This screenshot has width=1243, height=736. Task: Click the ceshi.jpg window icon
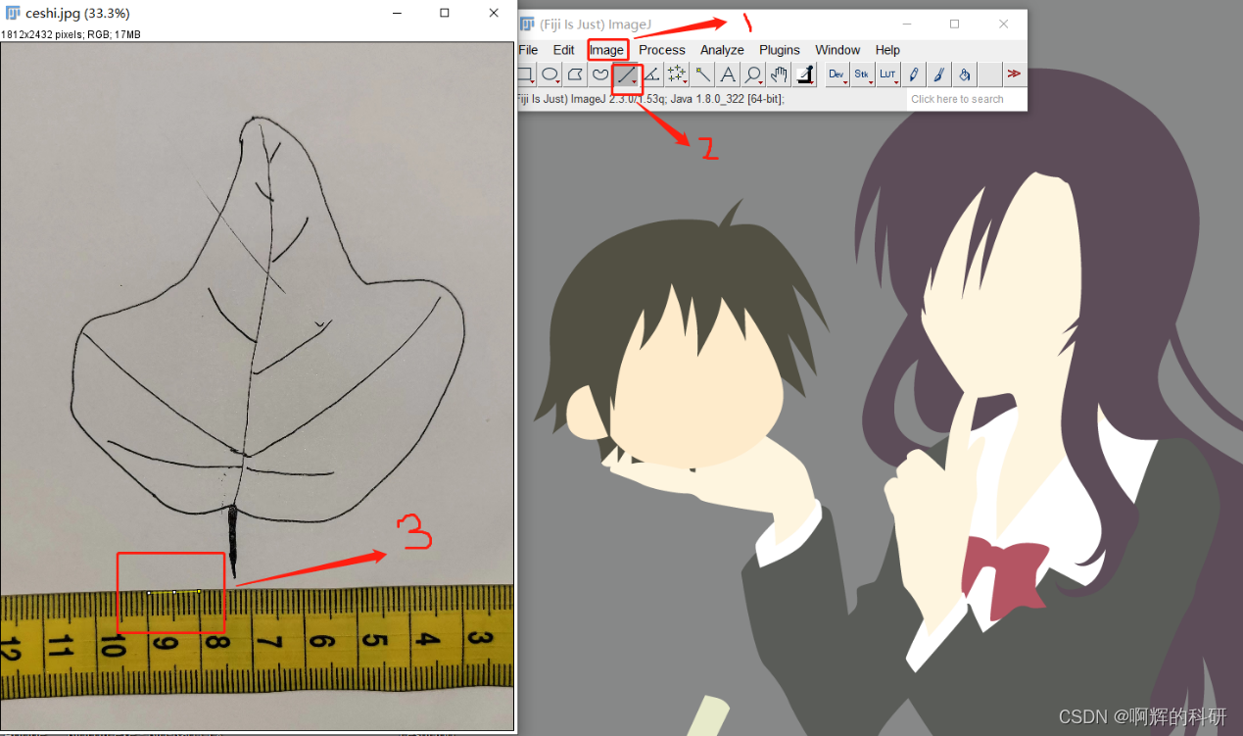(13, 14)
